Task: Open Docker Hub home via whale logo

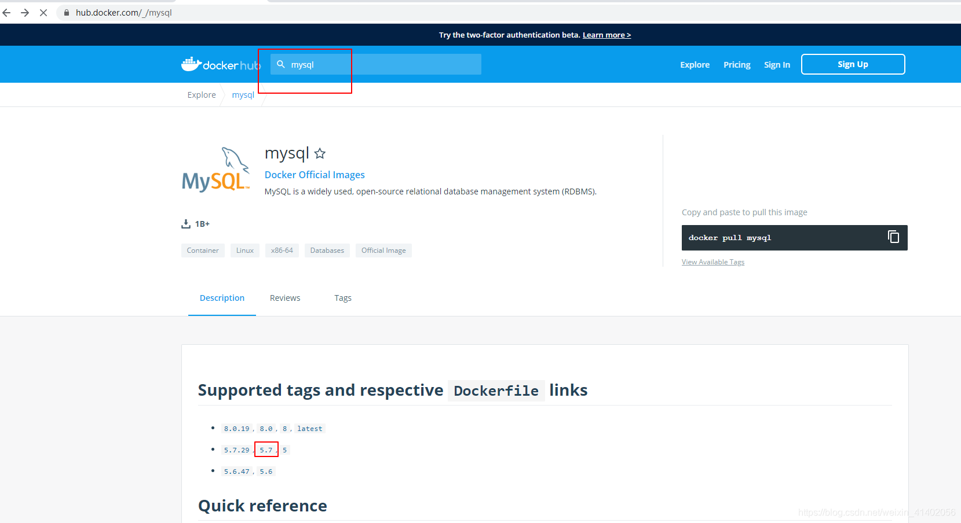Action: (221, 64)
